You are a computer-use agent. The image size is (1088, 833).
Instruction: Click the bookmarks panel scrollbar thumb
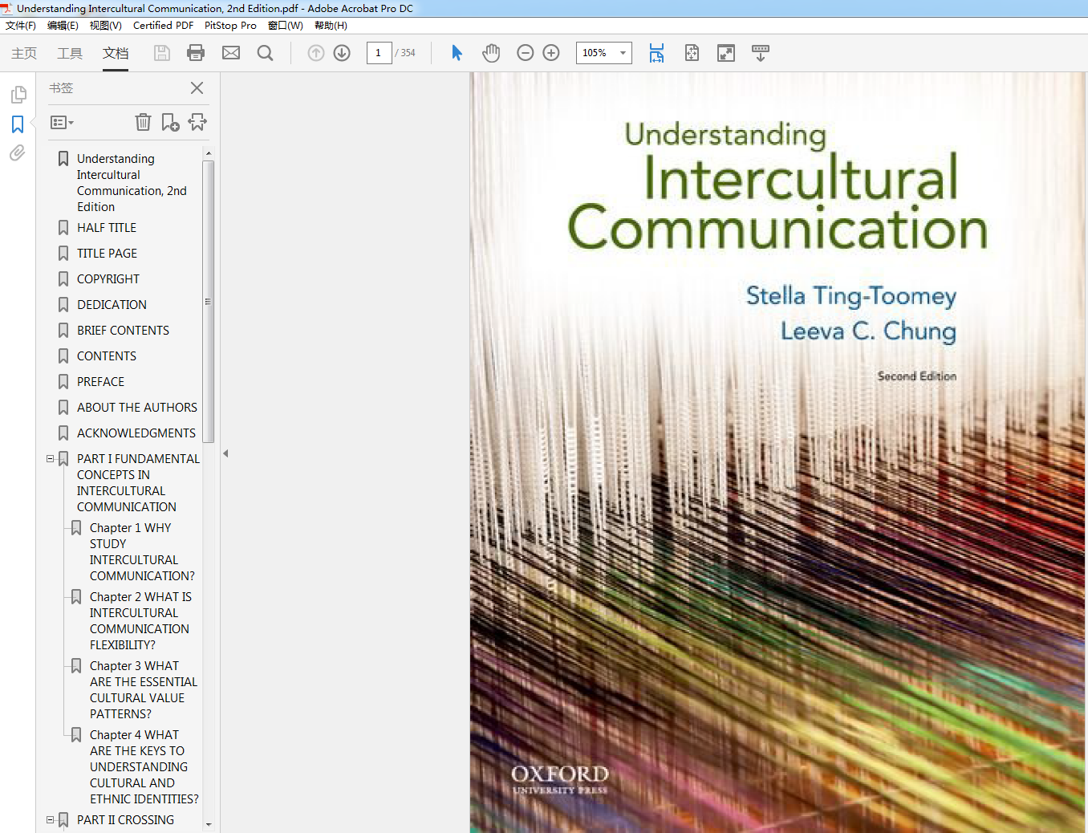[x=209, y=302]
